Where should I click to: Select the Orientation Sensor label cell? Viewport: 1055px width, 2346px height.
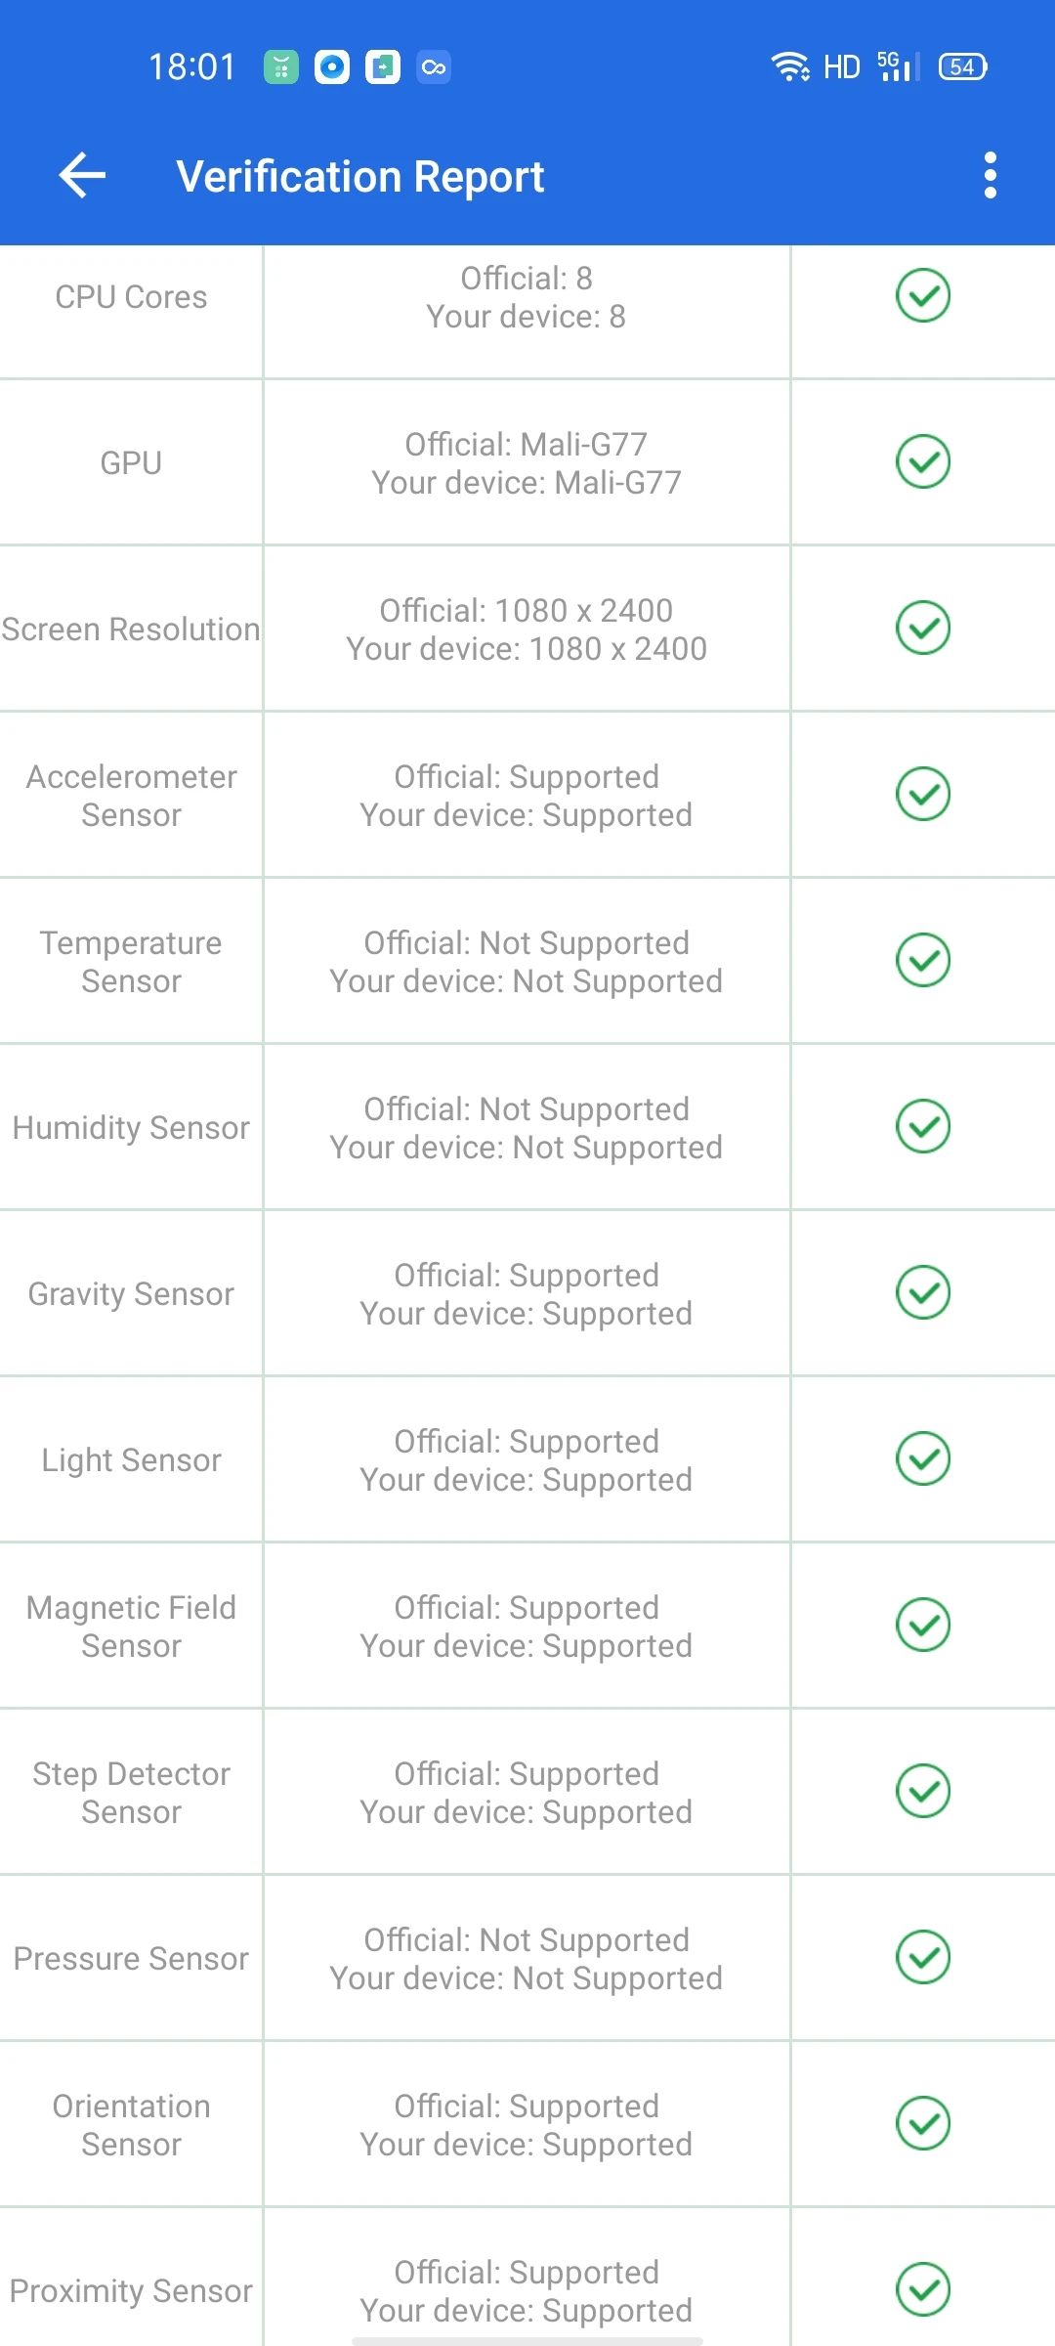coord(131,2125)
